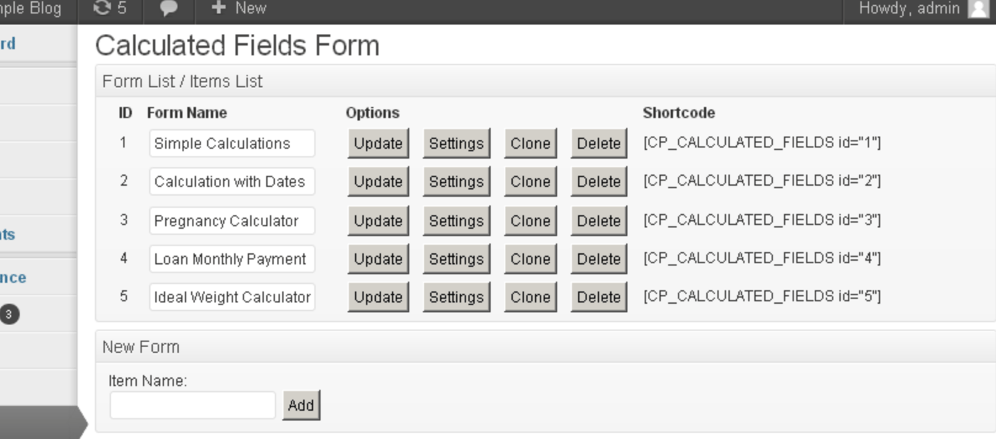Edit the Loan Monthly Payment name field

click(232, 259)
